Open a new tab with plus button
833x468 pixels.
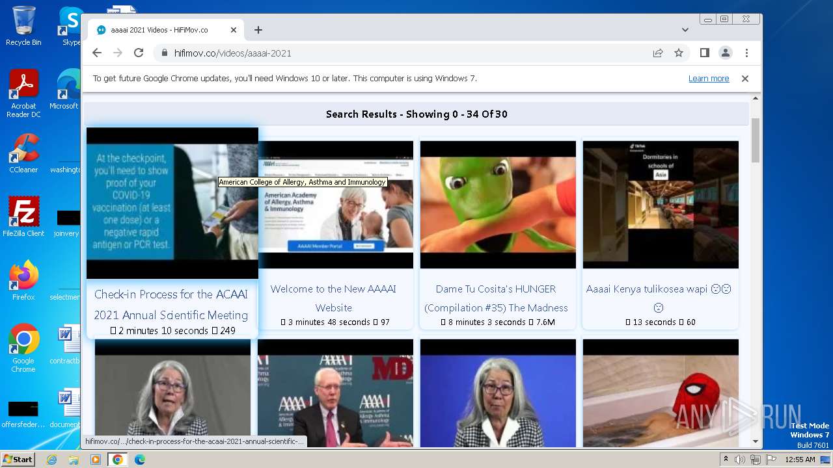tap(258, 30)
